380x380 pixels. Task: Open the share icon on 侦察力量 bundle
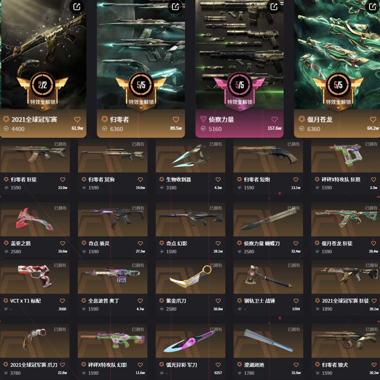(x=274, y=7)
